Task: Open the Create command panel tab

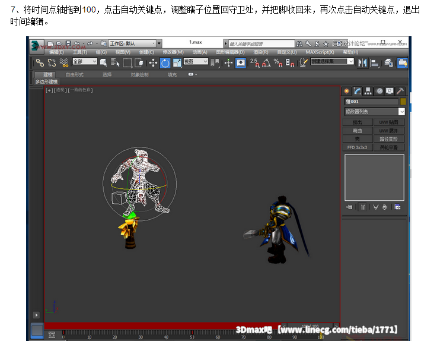Action: coord(347,91)
